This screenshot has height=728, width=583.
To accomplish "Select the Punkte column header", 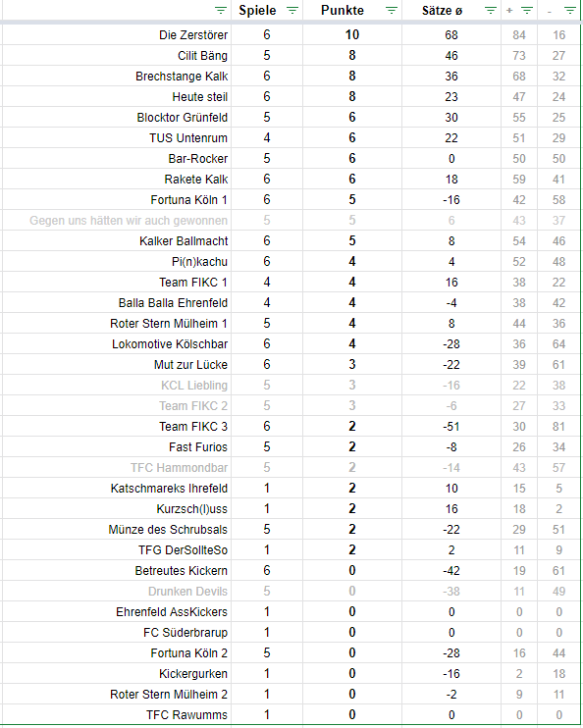I will [x=343, y=10].
